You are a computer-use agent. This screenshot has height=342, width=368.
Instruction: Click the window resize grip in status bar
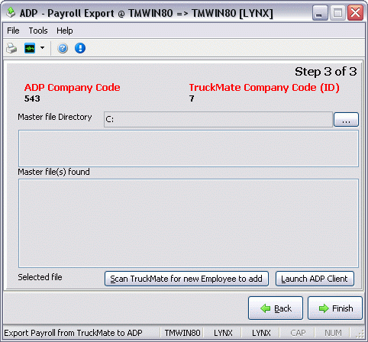point(360,334)
